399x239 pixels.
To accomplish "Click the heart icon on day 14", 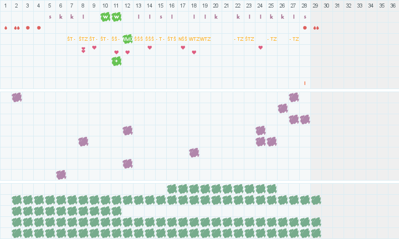I will [x=150, y=48].
